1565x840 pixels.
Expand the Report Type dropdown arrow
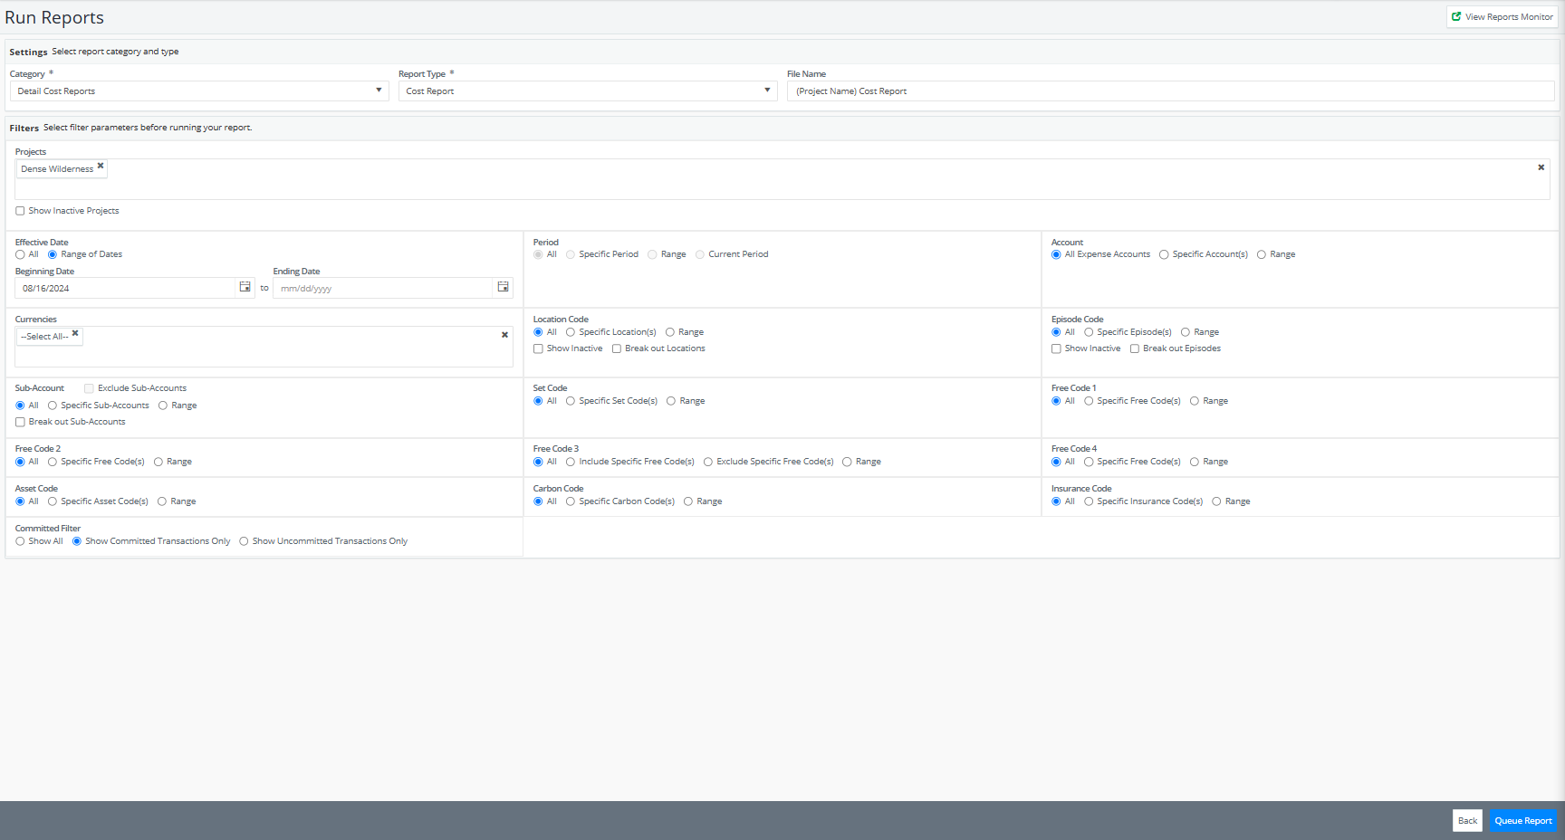(767, 91)
